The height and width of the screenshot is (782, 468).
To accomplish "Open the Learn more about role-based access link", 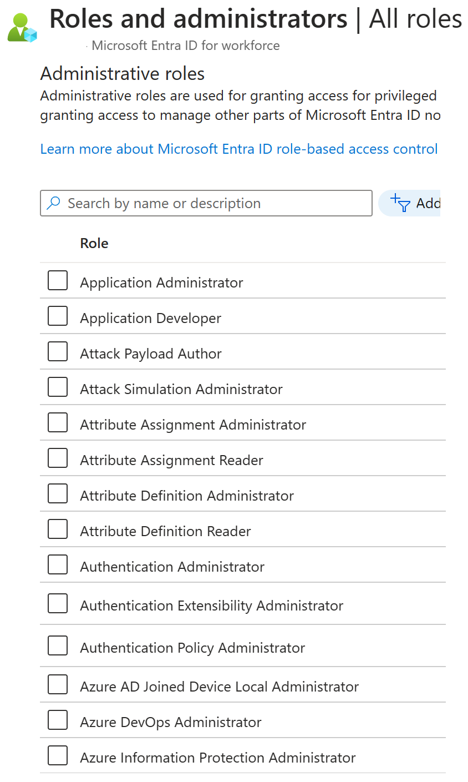I will (x=238, y=149).
